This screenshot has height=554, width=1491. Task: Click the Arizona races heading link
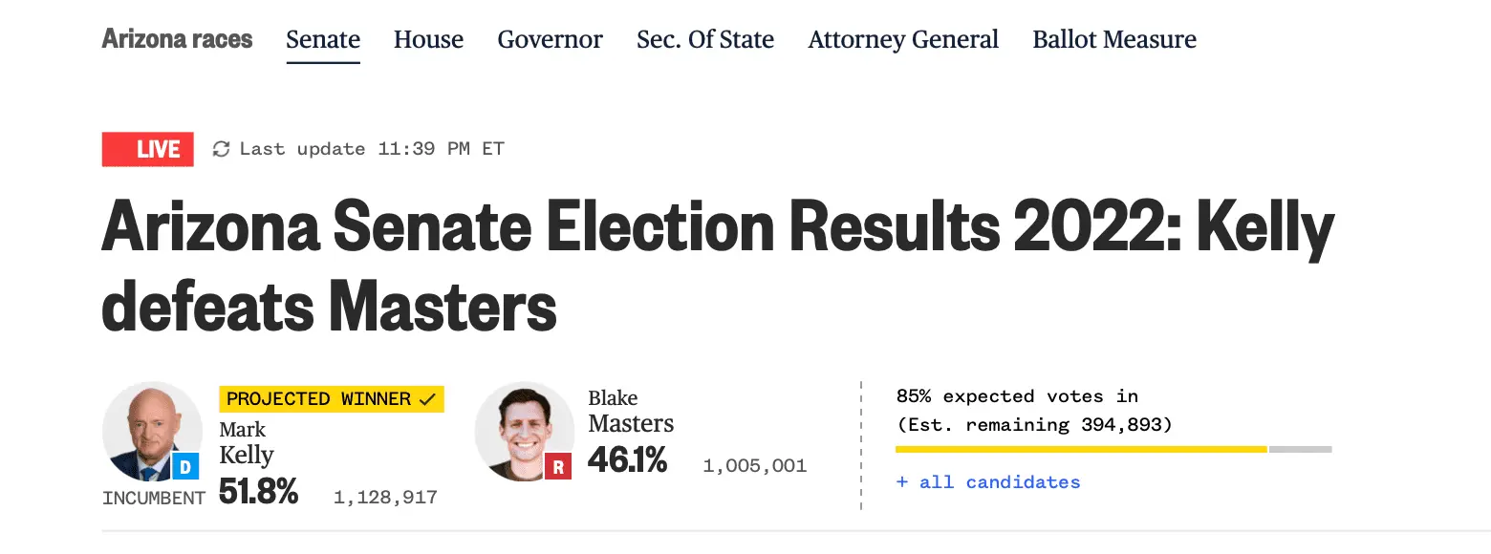[x=177, y=39]
